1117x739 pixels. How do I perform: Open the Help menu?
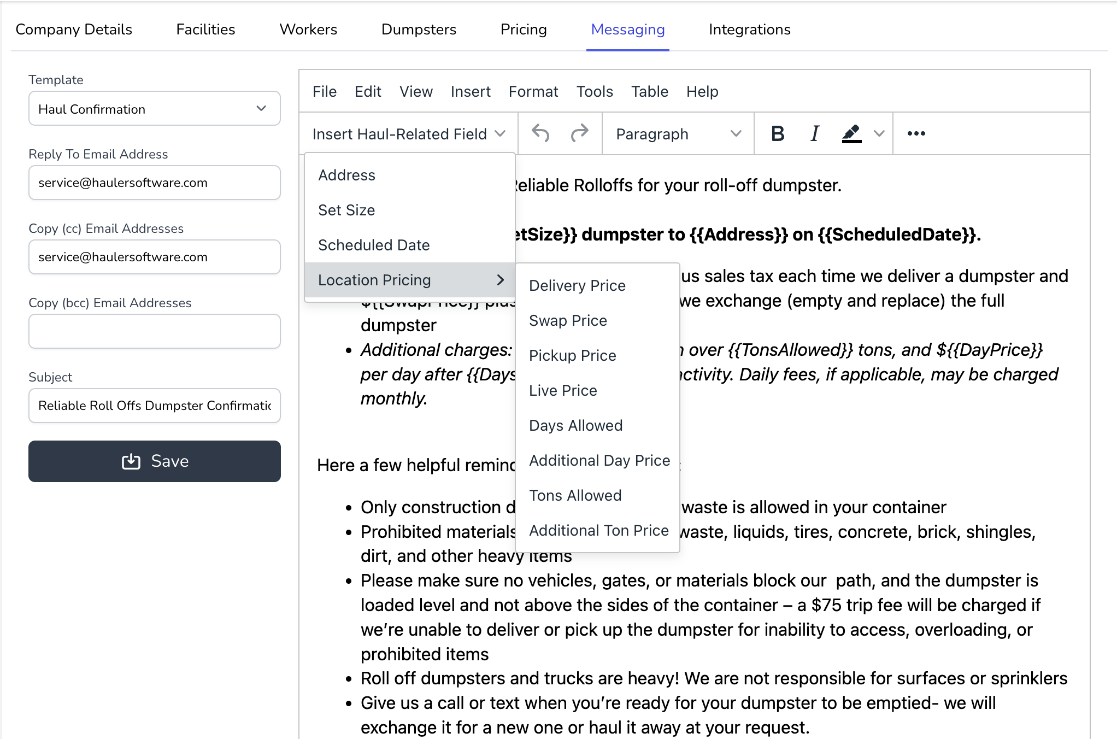click(x=702, y=91)
